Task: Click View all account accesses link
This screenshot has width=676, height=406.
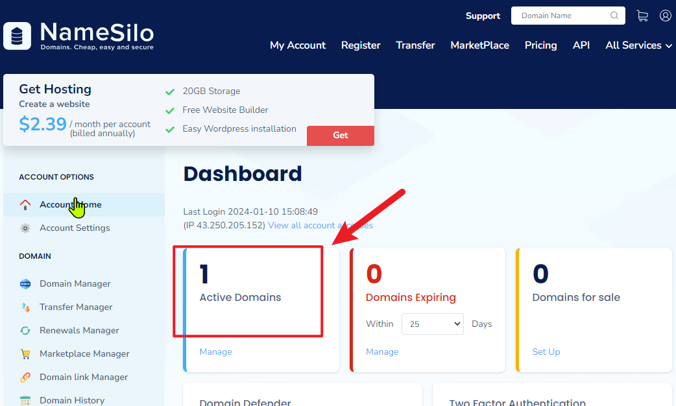Action: click(320, 226)
